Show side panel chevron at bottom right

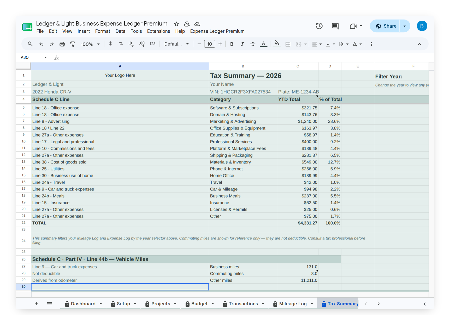[425, 304]
